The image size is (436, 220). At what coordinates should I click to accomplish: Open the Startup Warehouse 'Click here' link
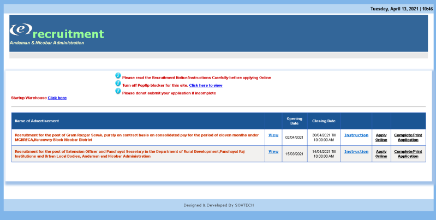(57, 98)
